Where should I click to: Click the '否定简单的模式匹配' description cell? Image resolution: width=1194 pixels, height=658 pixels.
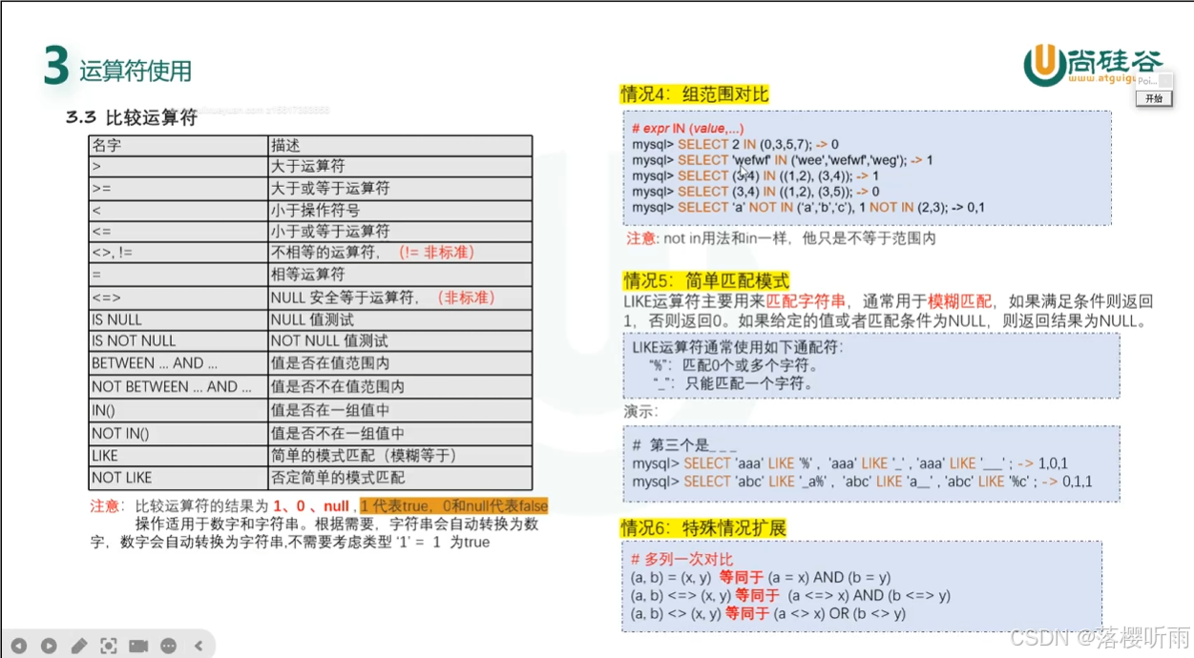click(x=400, y=478)
